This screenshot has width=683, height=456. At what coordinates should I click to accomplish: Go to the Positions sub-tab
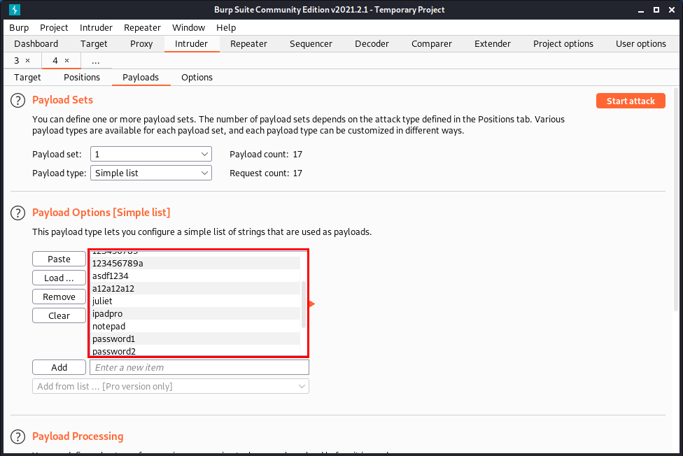click(x=82, y=77)
